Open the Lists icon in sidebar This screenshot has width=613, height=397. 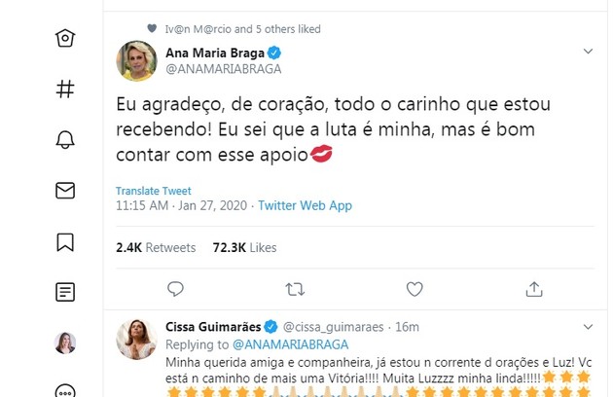65,291
